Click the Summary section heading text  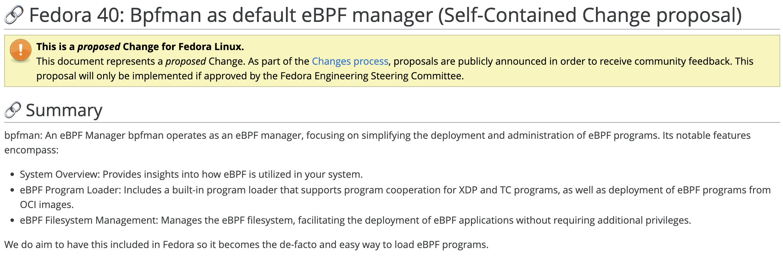coord(64,111)
